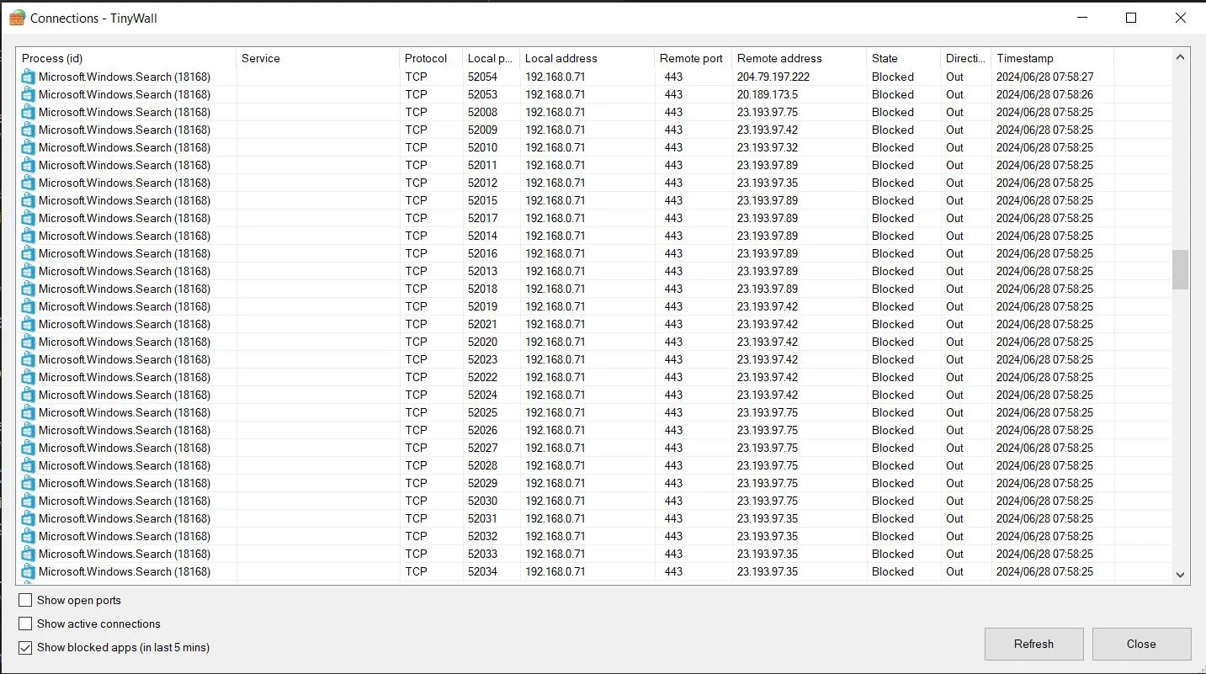Screen dimensions: 1206x674
Task: Click the process icon on the port 52034 row
Action: pyautogui.click(x=29, y=571)
